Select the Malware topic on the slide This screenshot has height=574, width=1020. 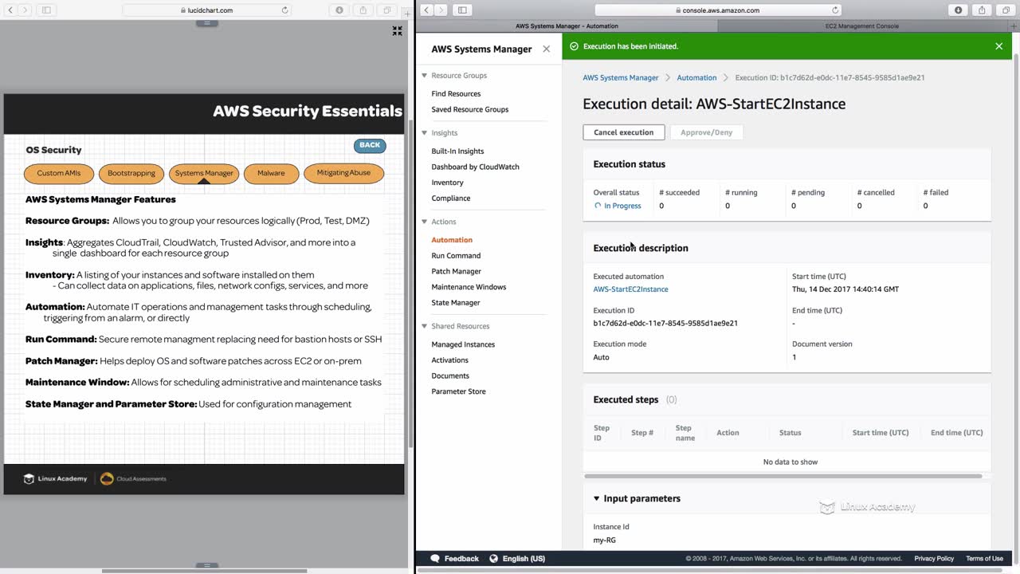[x=271, y=173]
